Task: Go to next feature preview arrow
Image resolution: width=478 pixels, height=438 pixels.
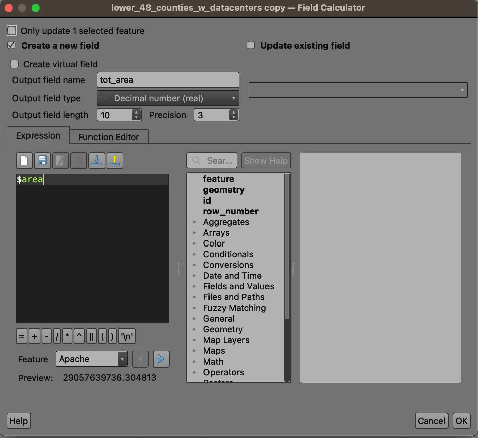Action: coord(161,359)
